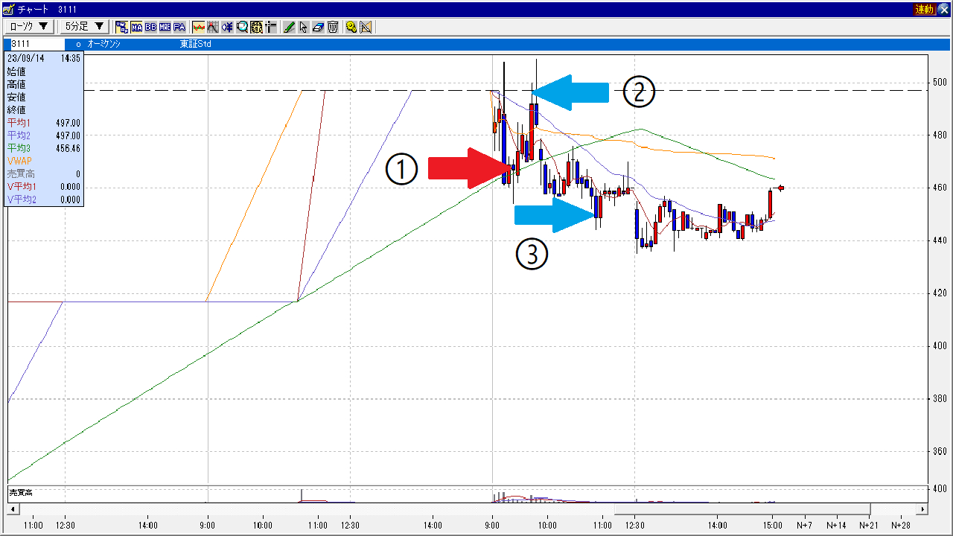The width and height of the screenshot is (953, 536).
Task: Click the 高値 label in info panel
Action: pyautogui.click(x=16, y=84)
